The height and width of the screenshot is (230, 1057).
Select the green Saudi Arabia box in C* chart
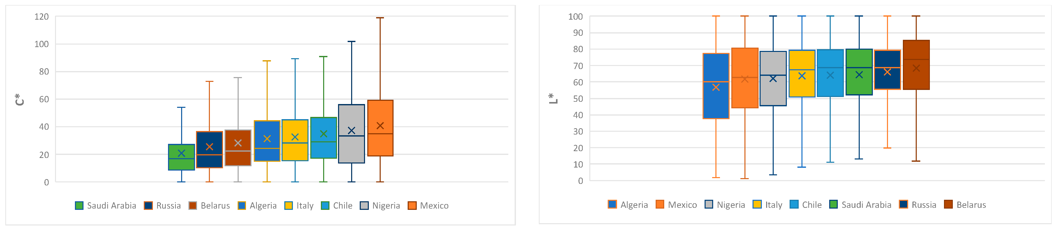click(x=181, y=164)
